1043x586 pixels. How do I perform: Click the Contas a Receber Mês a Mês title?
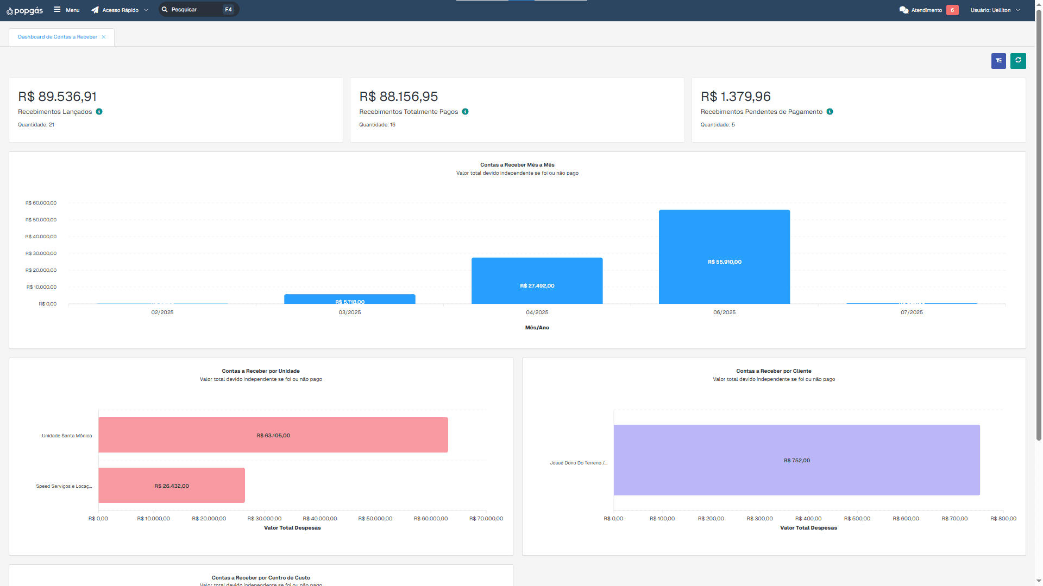coord(517,165)
